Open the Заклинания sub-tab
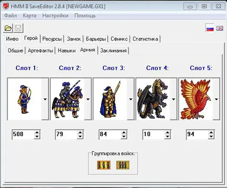The image size is (227, 188). click(113, 51)
